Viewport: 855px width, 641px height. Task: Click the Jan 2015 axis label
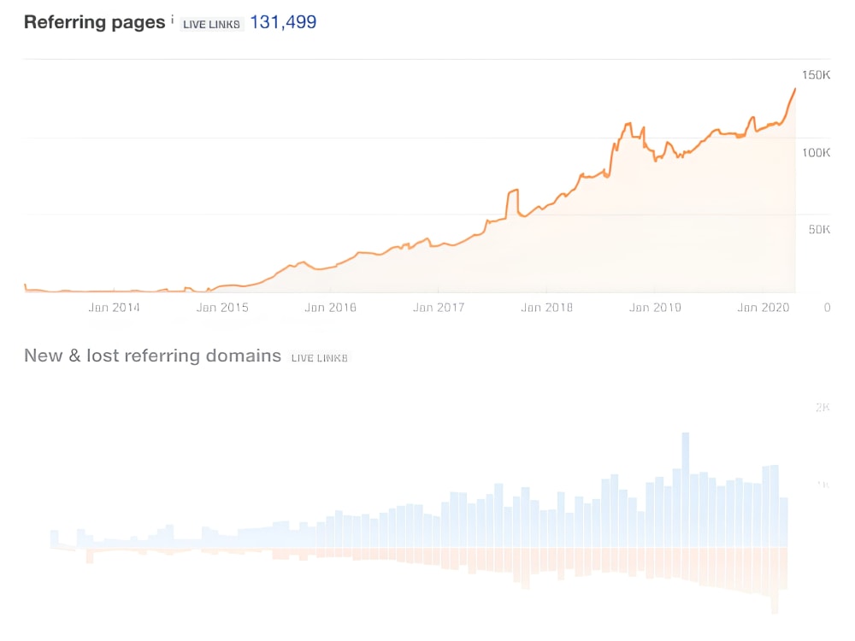(x=222, y=308)
